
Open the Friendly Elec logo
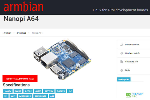[134, 95]
